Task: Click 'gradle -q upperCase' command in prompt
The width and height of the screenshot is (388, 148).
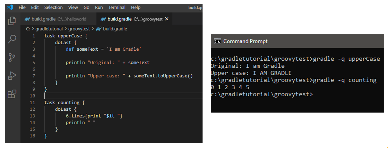Action: point(347,59)
